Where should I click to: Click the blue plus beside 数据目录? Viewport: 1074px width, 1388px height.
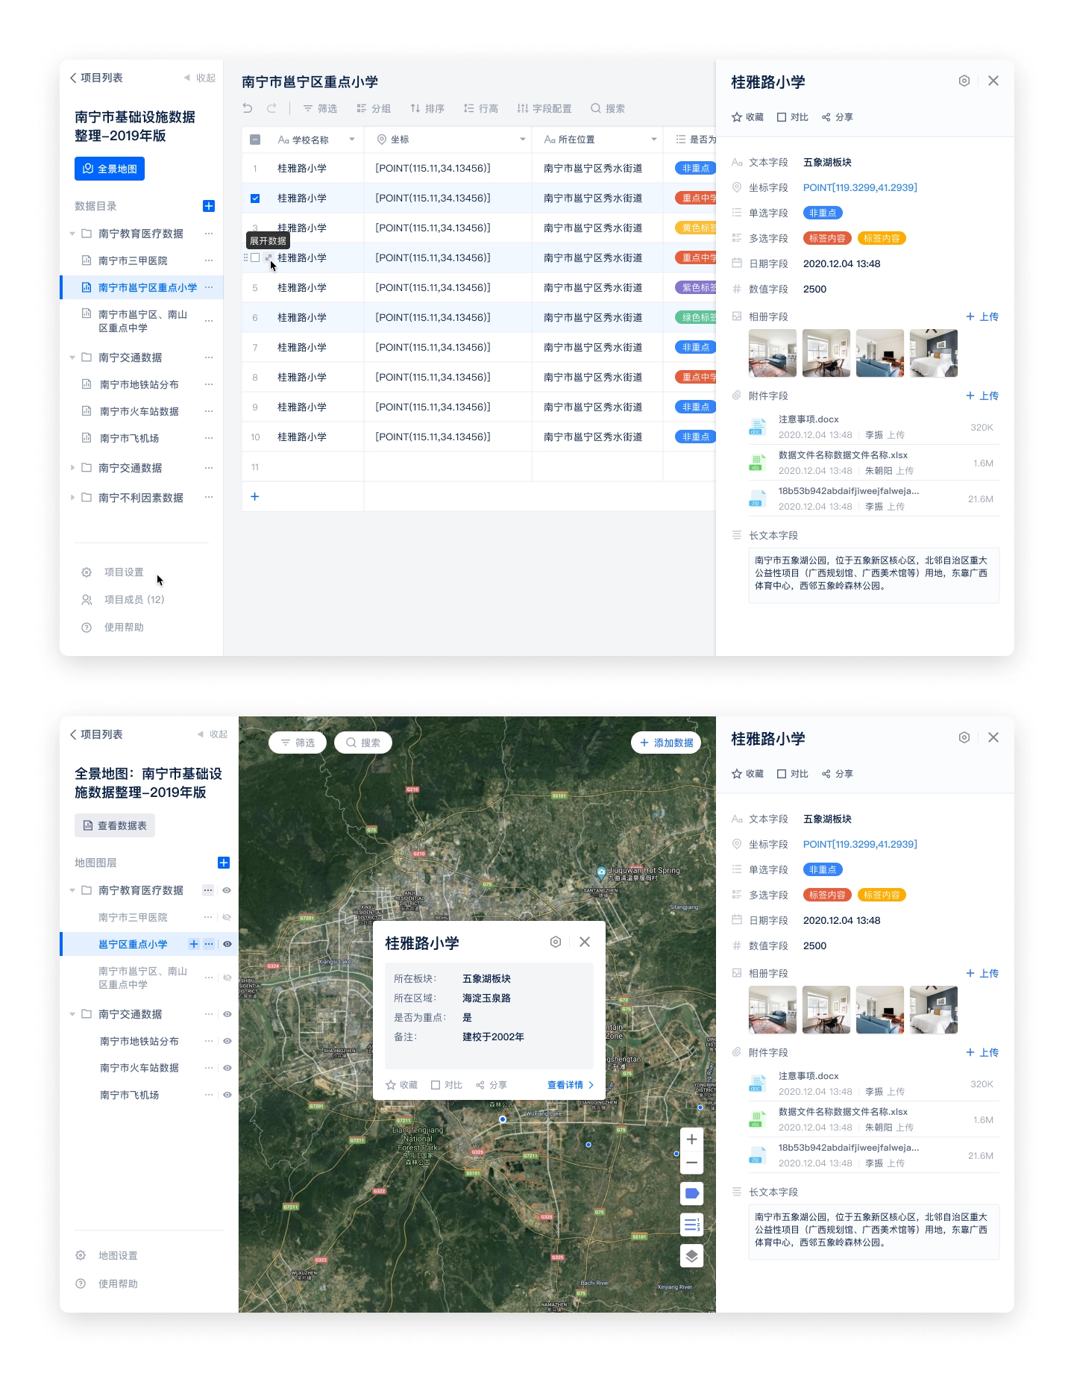tap(209, 206)
